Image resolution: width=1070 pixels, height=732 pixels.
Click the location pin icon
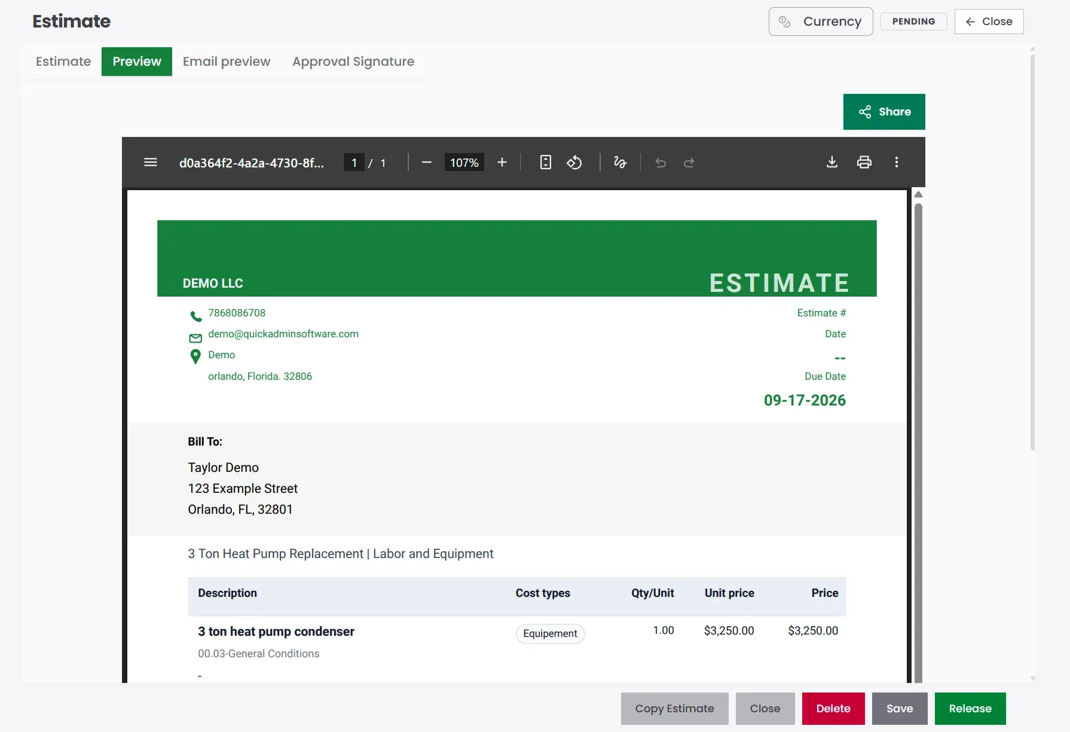(x=195, y=356)
